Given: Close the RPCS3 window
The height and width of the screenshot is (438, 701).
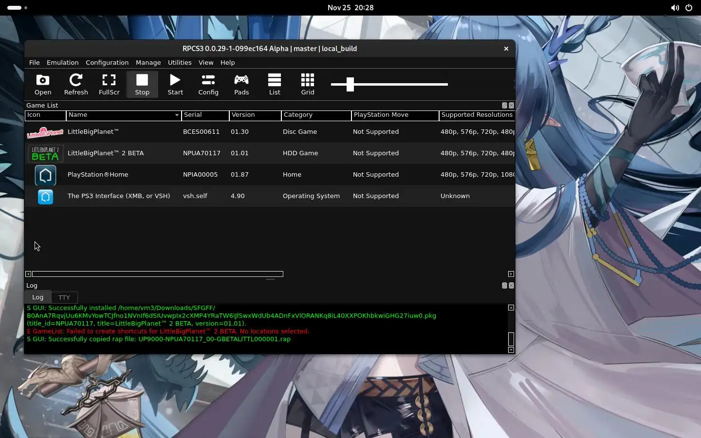Looking at the screenshot, I should click(506, 49).
